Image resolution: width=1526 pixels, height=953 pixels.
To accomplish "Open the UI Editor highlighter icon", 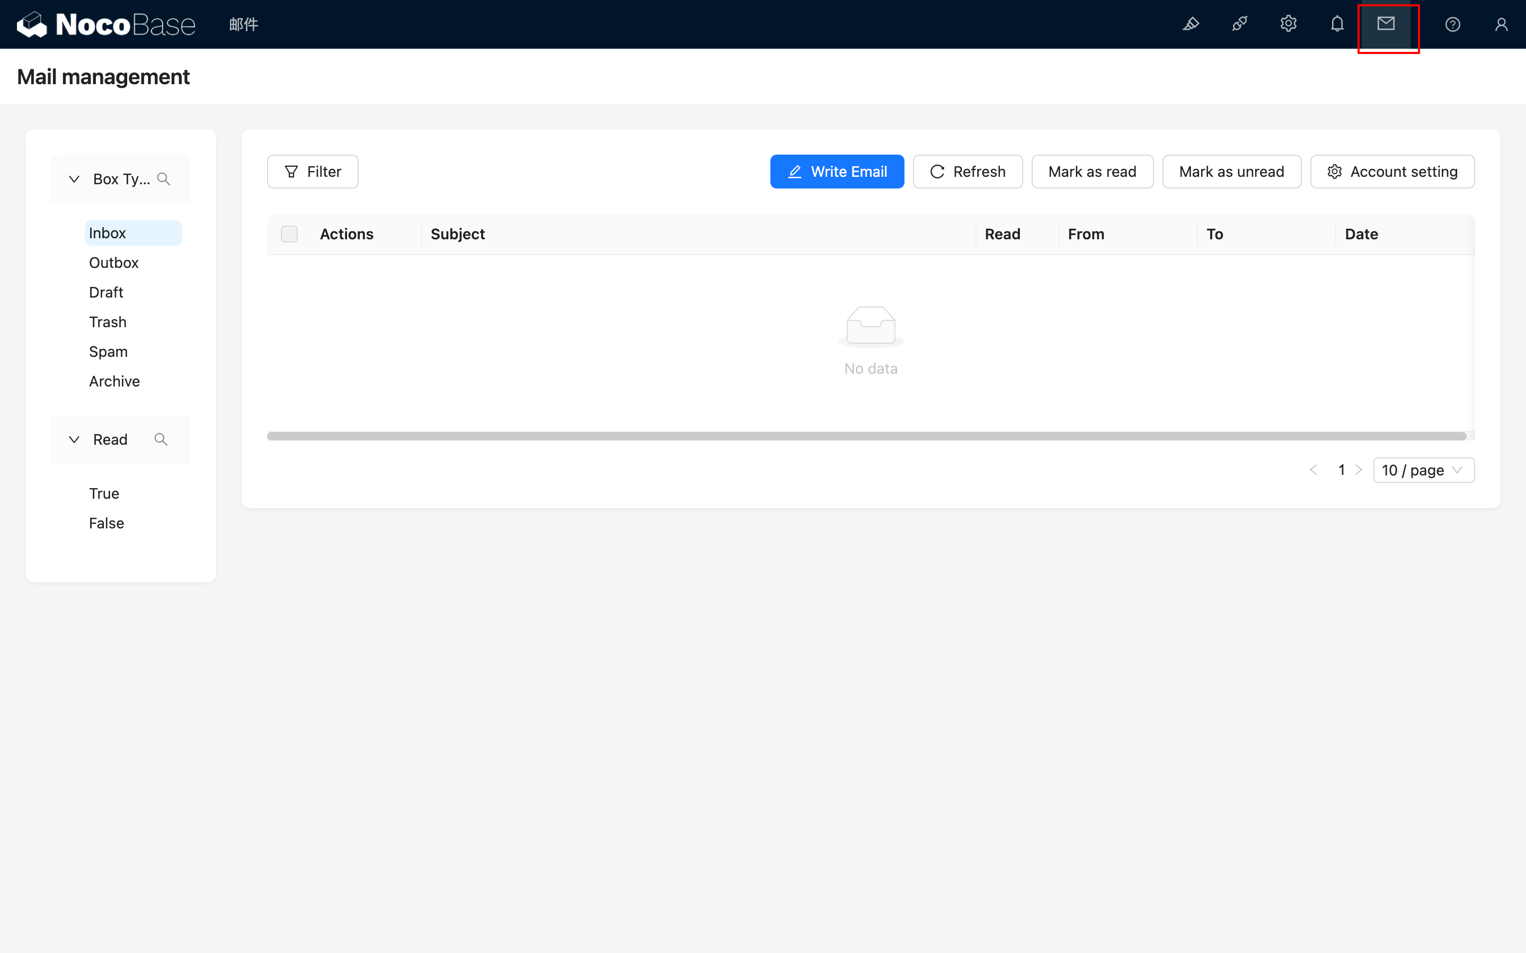I will tap(1191, 24).
